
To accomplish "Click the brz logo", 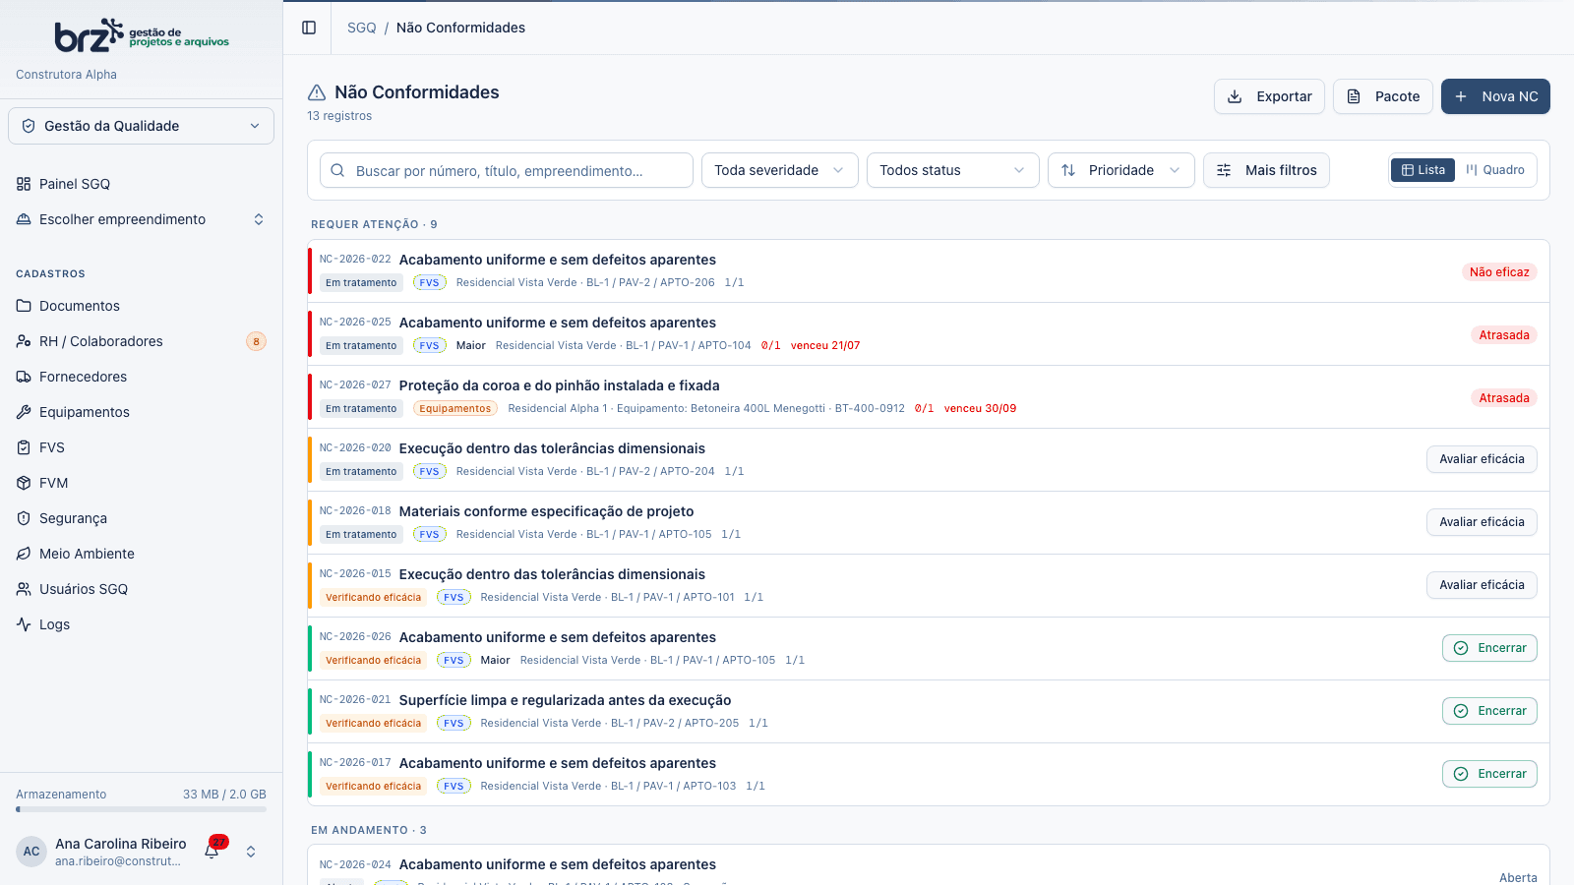I will click(x=142, y=35).
